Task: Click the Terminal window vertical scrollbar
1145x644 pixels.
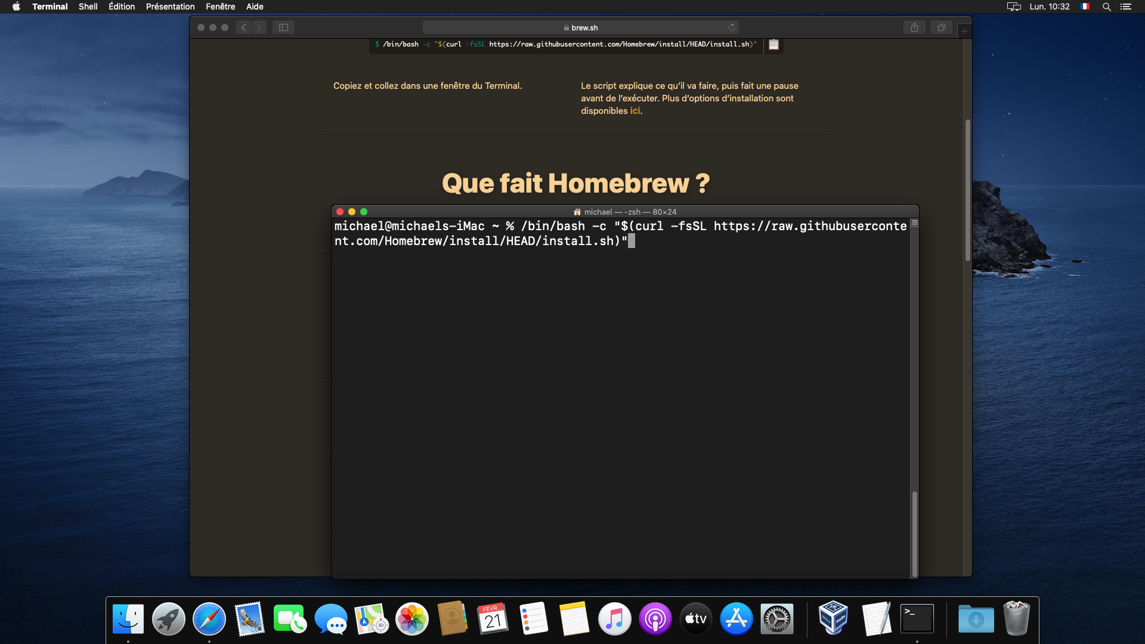Action: point(914,534)
